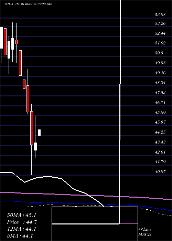Click the 48.34 price axis label
Viewport: 172px width, 241px height.
(160, 83)
